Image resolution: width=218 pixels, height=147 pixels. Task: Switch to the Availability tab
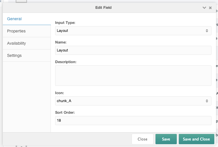point(27,43)
